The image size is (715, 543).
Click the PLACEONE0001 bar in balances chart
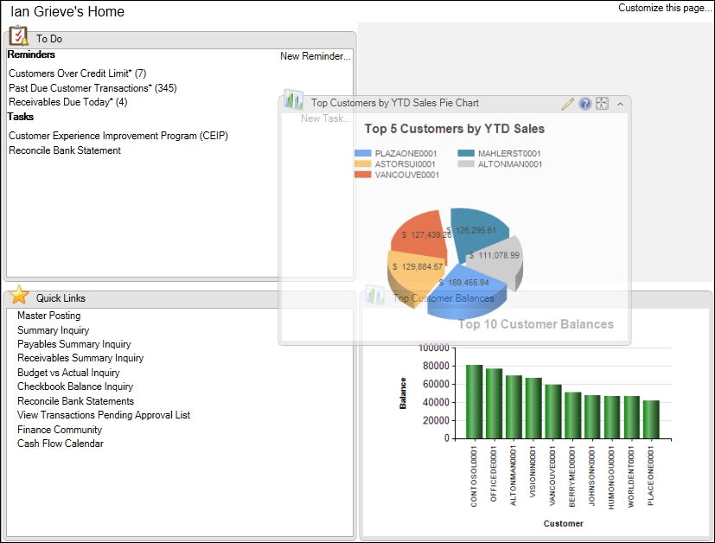pos(651,420)
